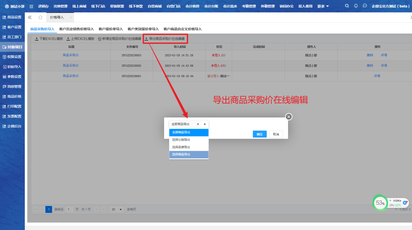
Task: Choose 选择分类导出 from the dropdown list
Action: click(x=181, y=140)
